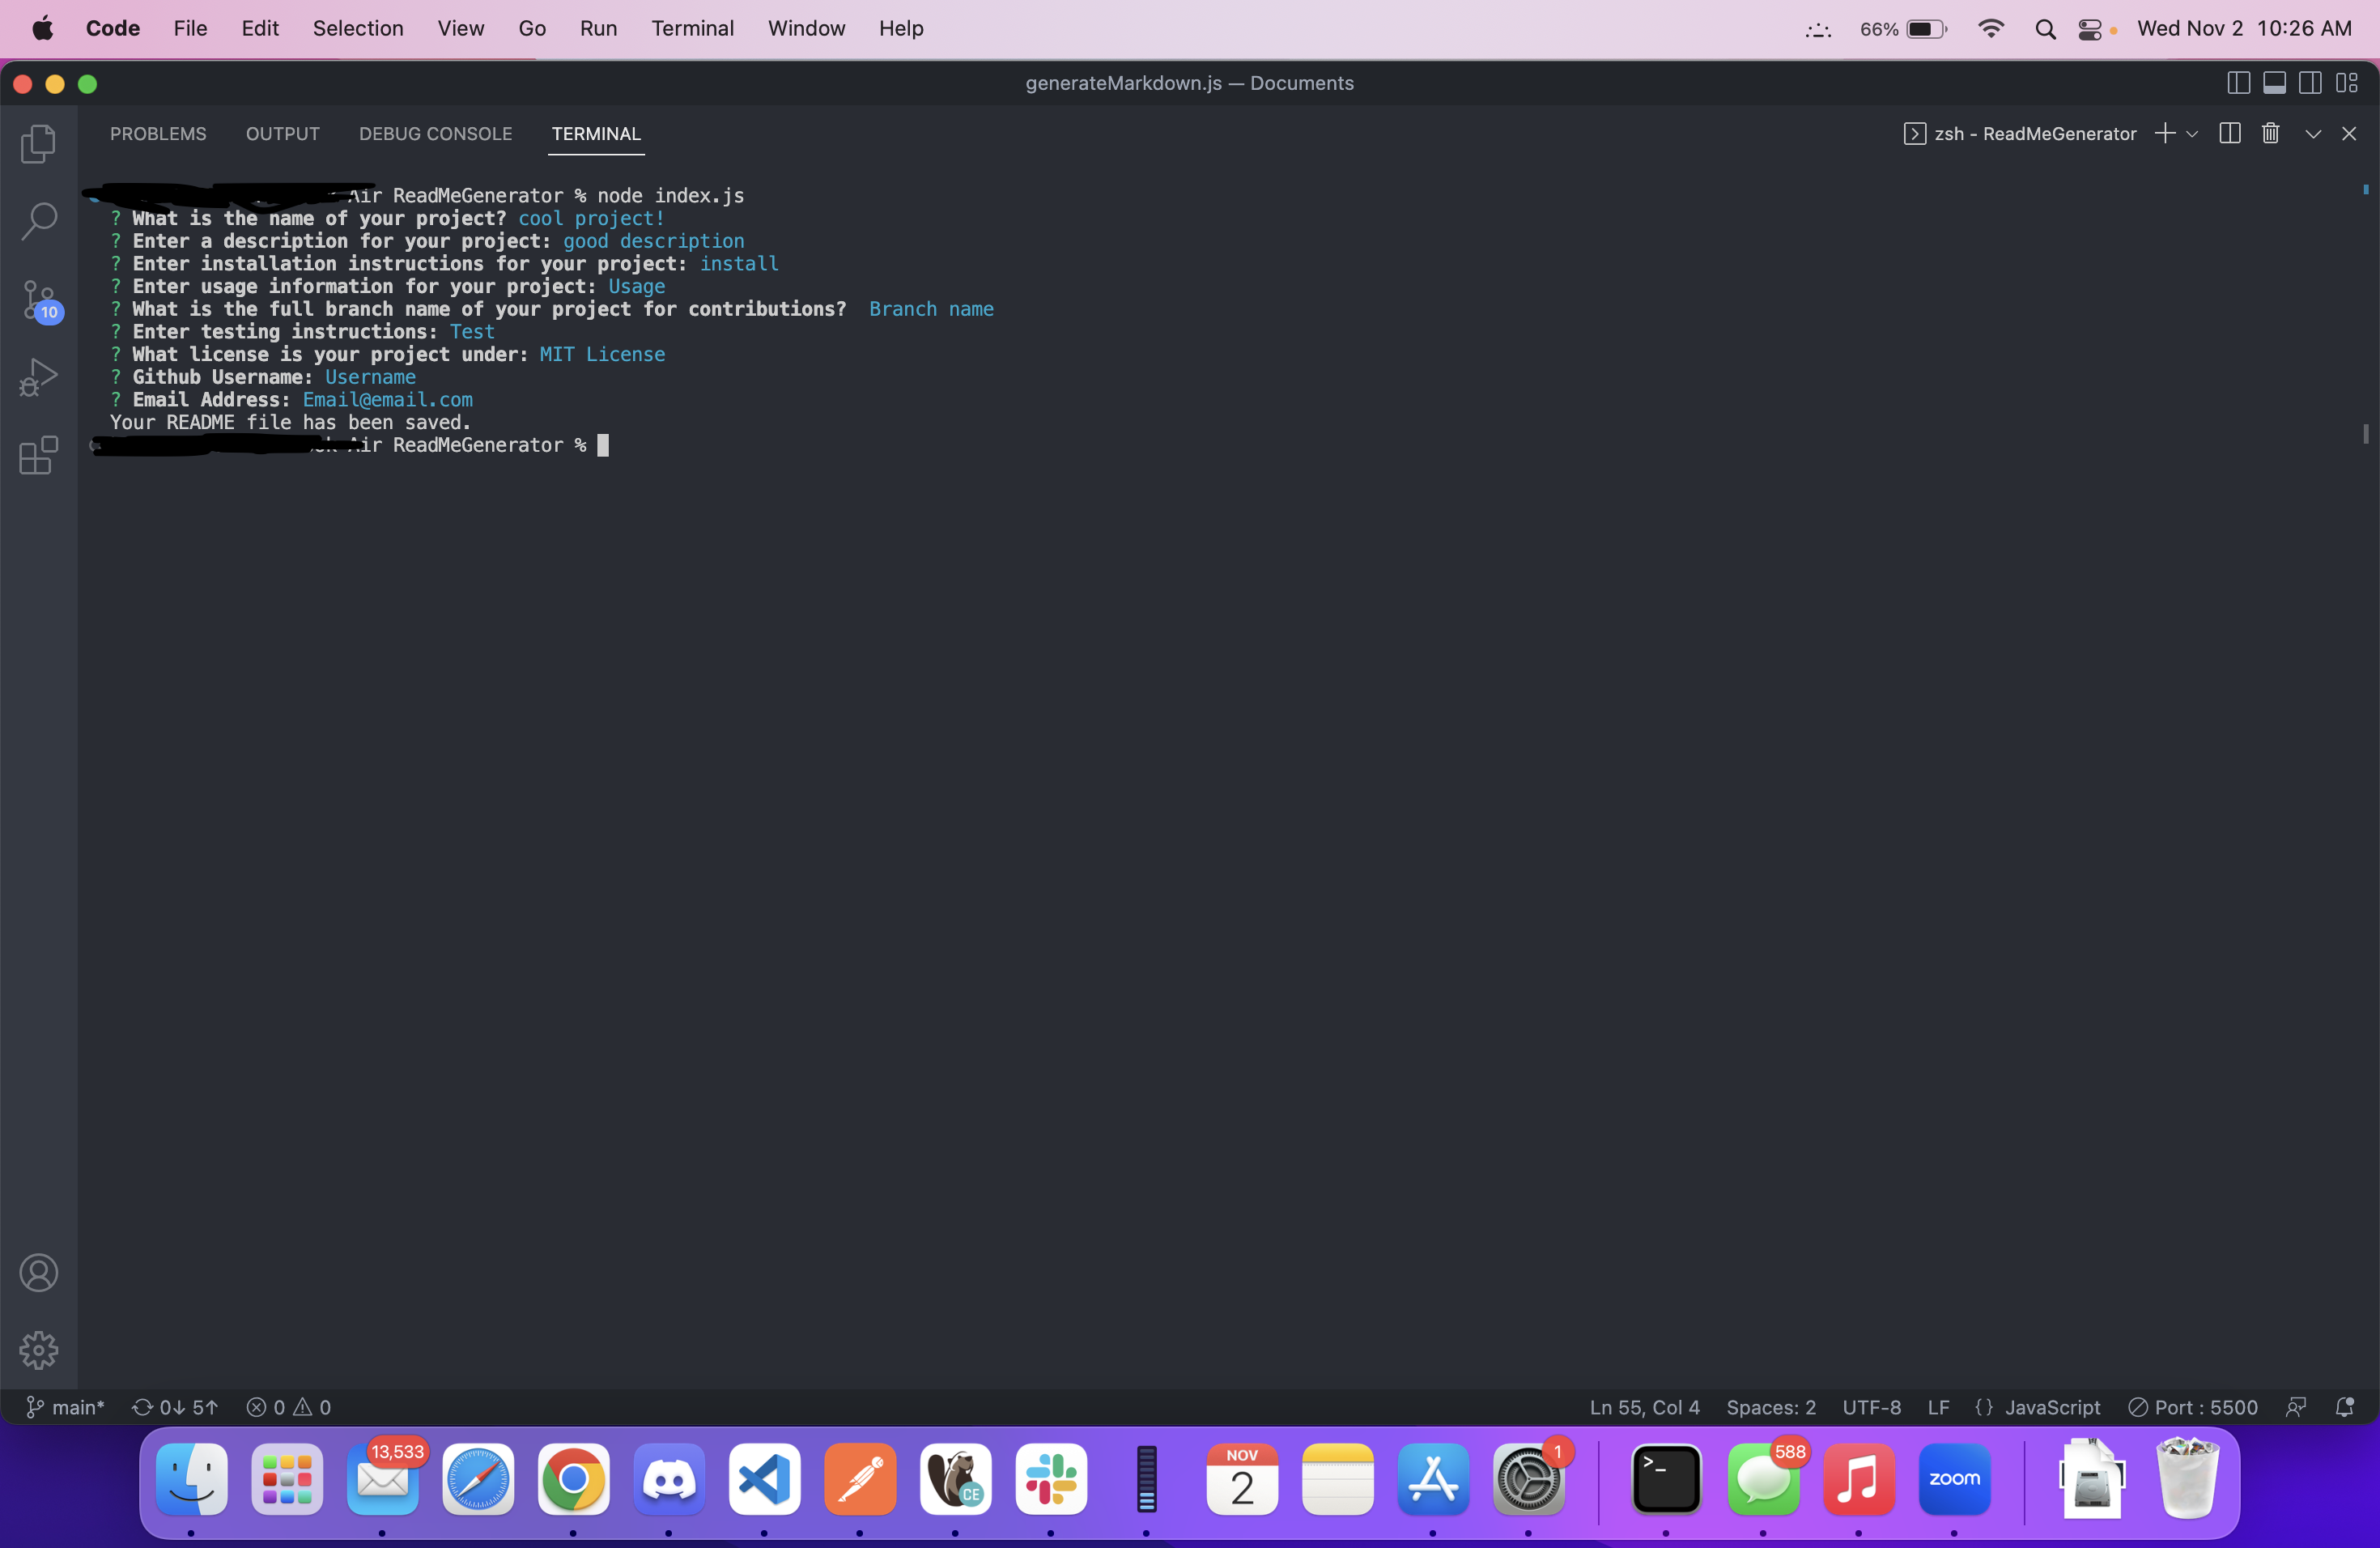Split the terminal pane

coord(2229,134)
